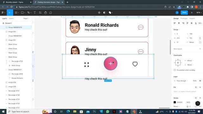Open the Figma main menu

[x=3, y=13]
